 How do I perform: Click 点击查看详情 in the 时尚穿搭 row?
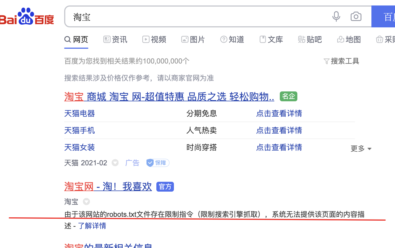279,147
